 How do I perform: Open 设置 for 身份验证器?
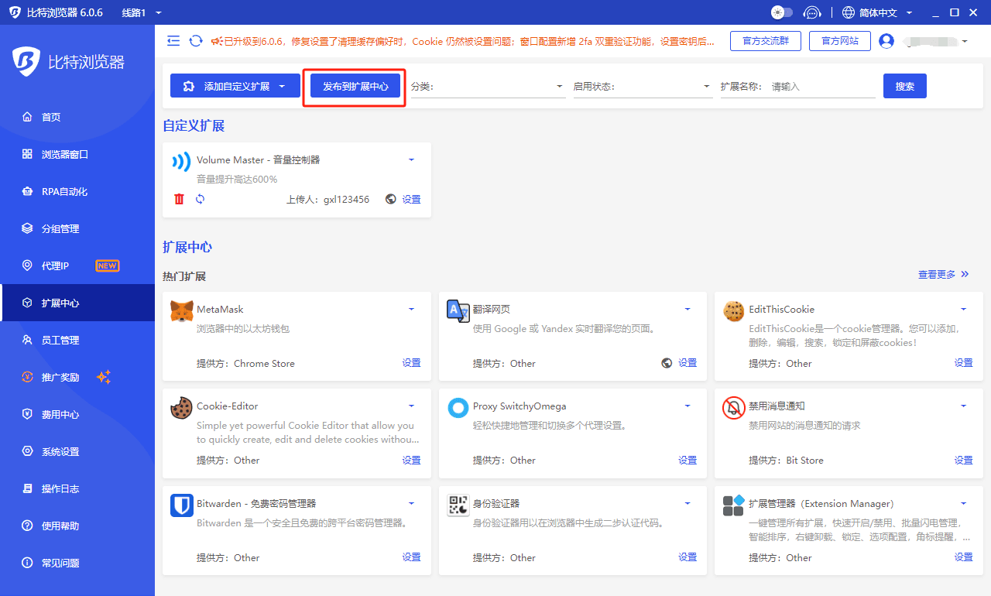[688, 557]
